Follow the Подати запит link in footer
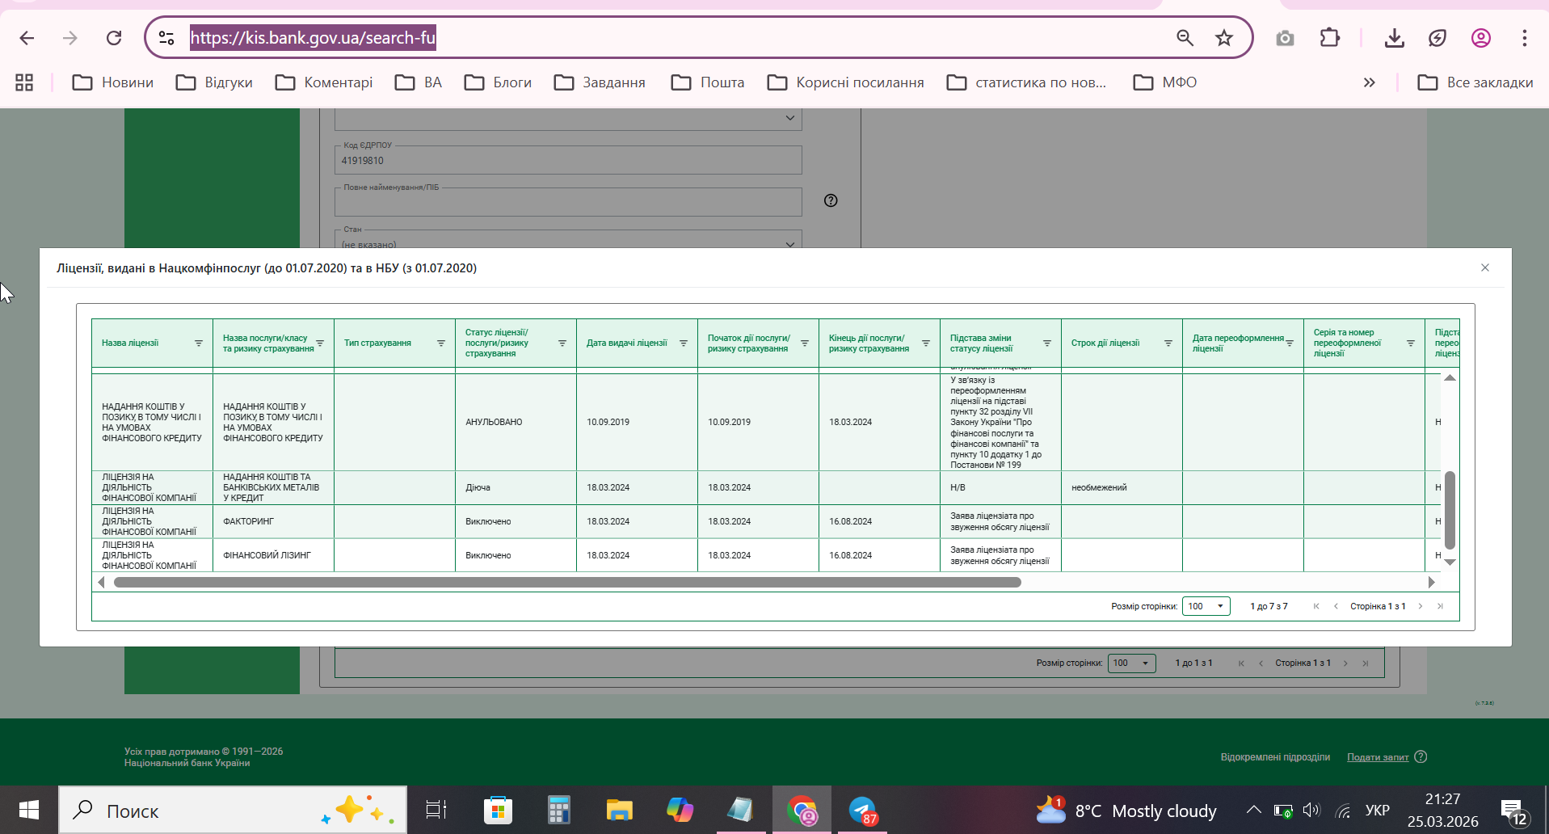The image size is (1549, 834). click(1378, 757)
